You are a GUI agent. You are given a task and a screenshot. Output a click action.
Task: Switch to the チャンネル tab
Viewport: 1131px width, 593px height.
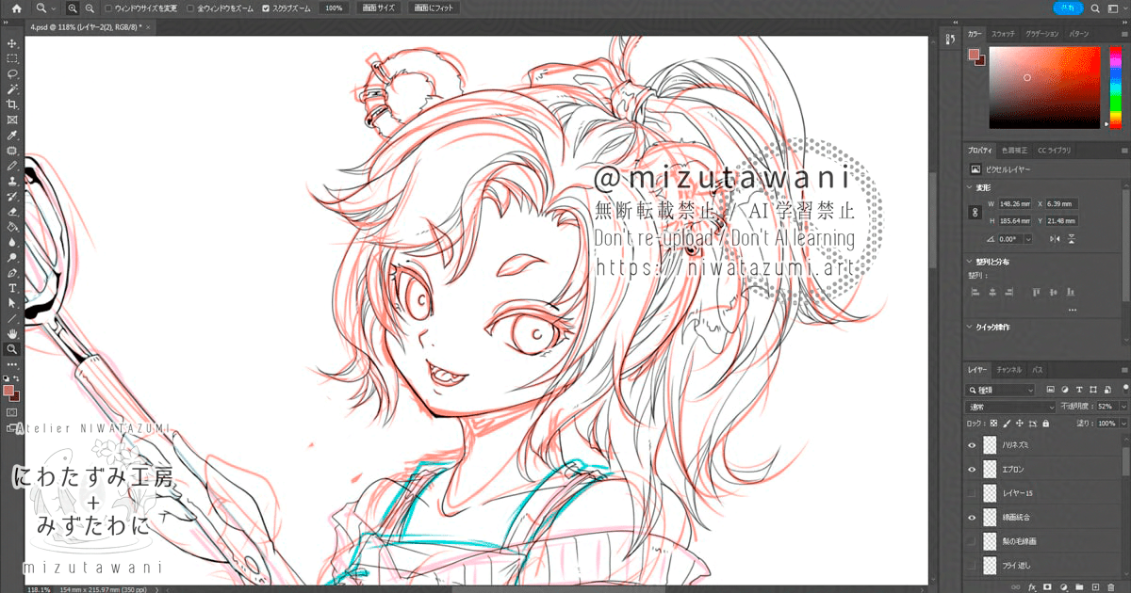point(1009,370)
